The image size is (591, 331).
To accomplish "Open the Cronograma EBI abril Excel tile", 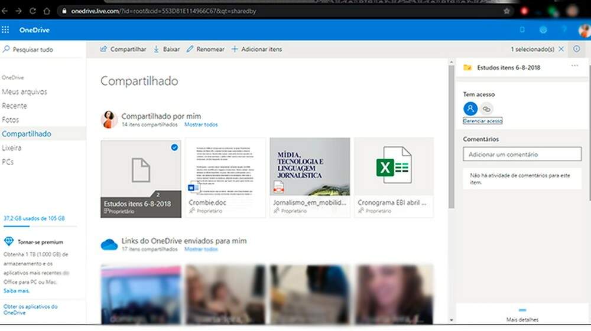I will (394, 178).
